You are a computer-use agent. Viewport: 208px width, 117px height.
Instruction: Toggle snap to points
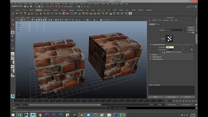(x=53, y=6)
